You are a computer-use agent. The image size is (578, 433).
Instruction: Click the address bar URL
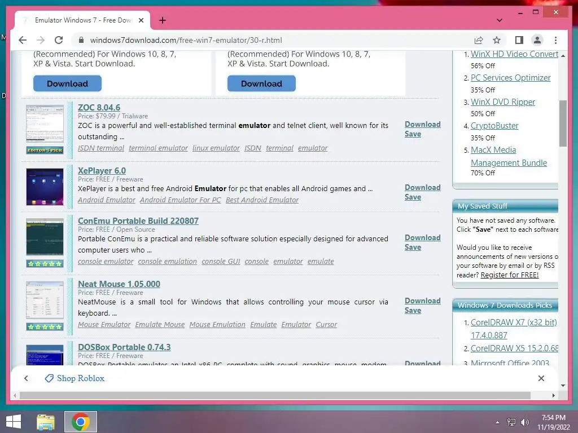pos(186,40)
